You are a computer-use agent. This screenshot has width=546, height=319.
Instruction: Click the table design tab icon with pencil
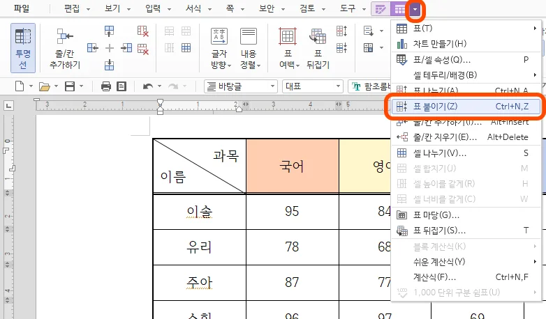click(381, 9)
